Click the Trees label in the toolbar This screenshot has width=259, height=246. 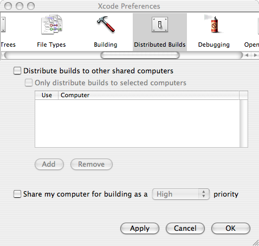pyautogui.click(x=8, y=45)
